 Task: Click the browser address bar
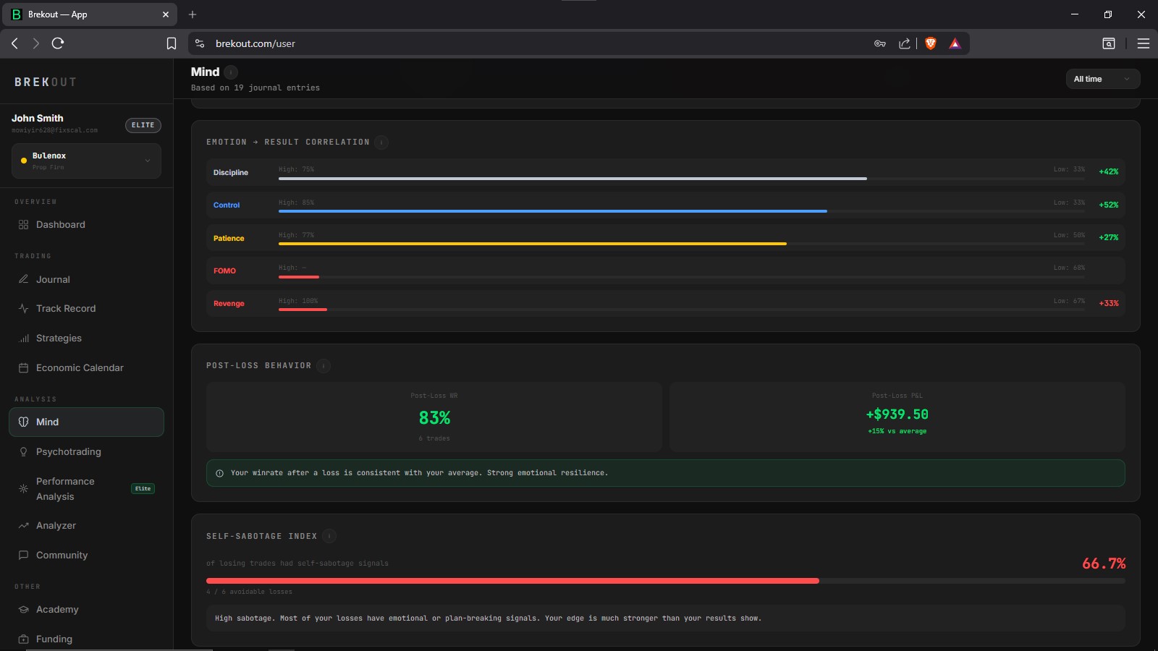[x=536, y=43]
